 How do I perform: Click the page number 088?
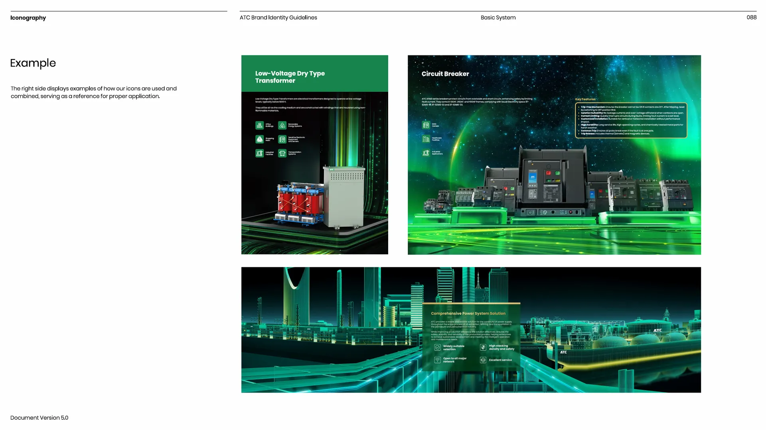[x=751, y=18]
